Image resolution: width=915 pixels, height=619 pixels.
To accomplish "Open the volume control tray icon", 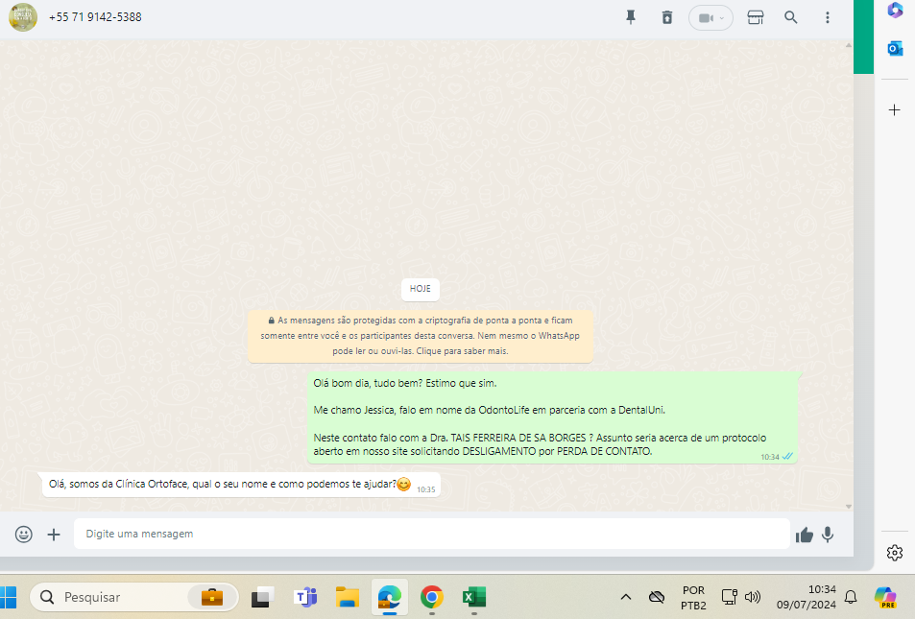I will [753, 597].
